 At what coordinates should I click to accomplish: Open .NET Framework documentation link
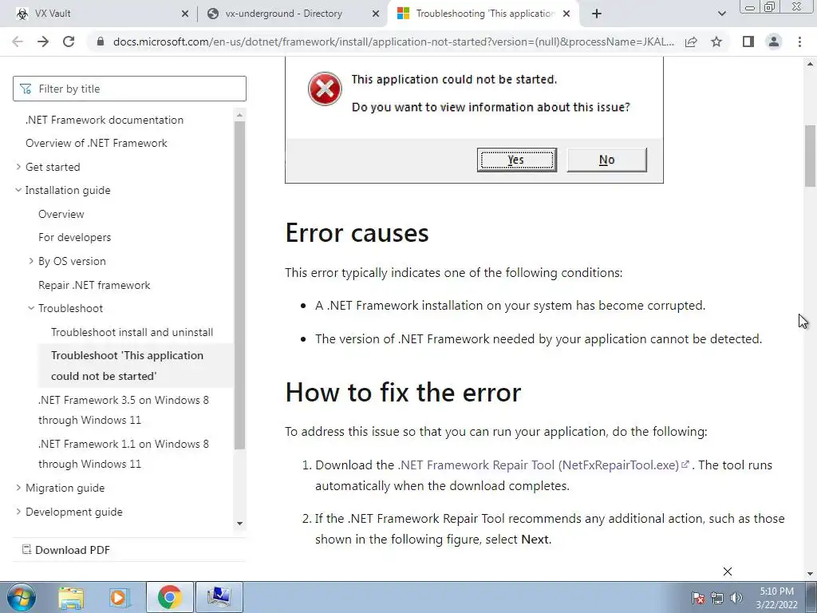point(105,120)
